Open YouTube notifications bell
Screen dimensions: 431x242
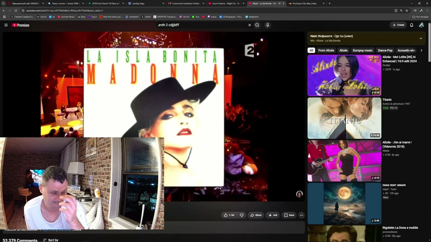pos(411,25)
